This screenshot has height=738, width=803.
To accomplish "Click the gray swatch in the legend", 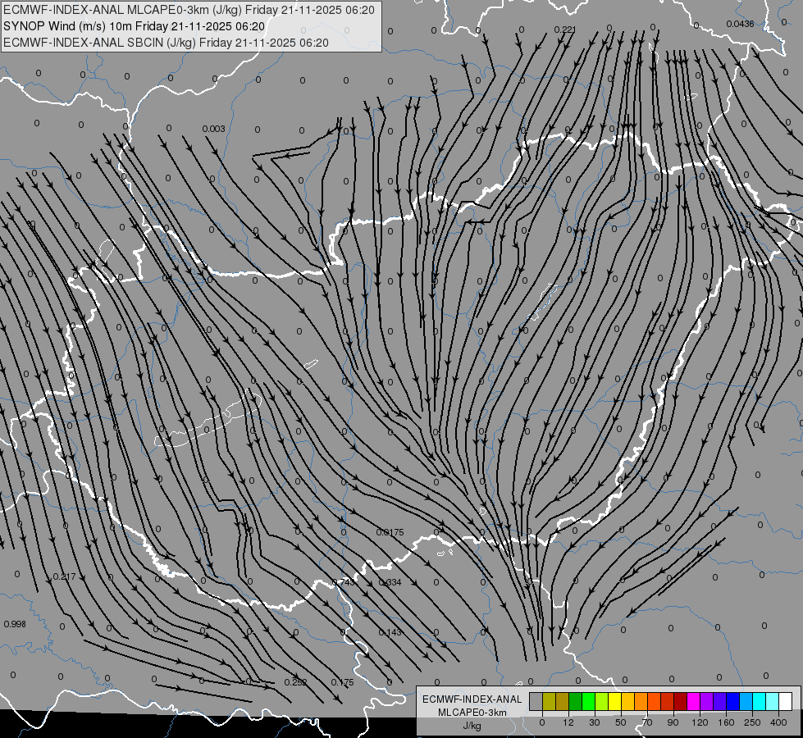I will click(536, 701).
